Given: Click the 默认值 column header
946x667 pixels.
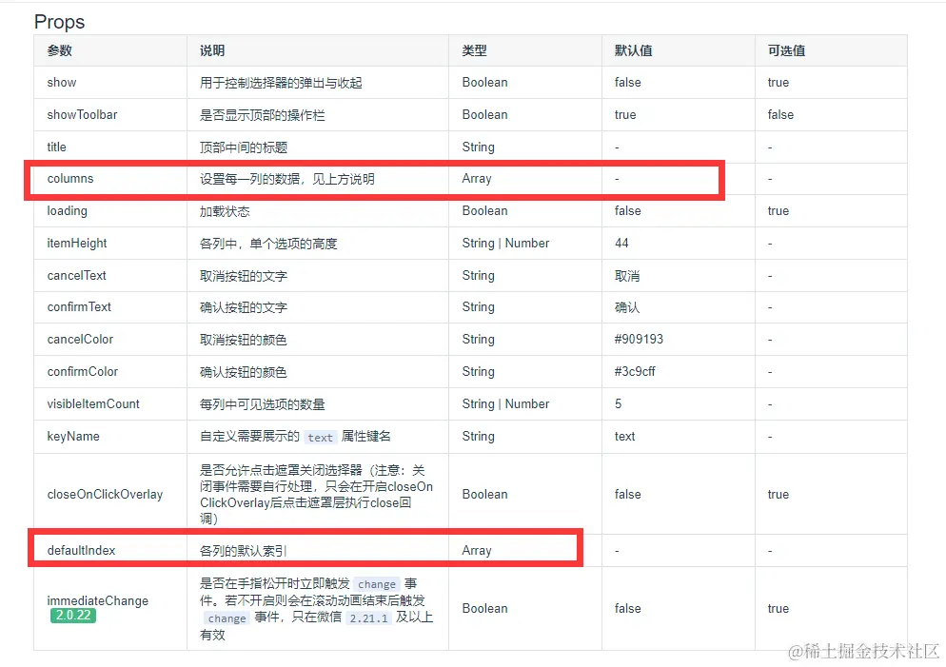Looking at the screenshot, I should pos(633,50).
